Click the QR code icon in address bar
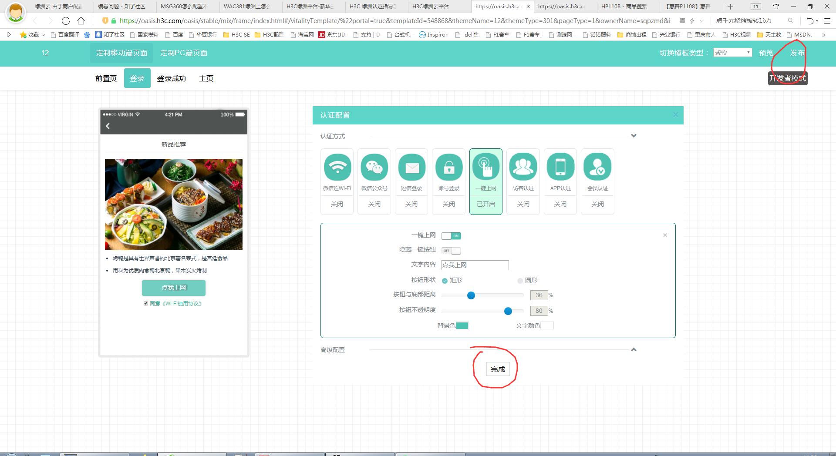Screen dimensions: 836x456 (x=682, y=20)
